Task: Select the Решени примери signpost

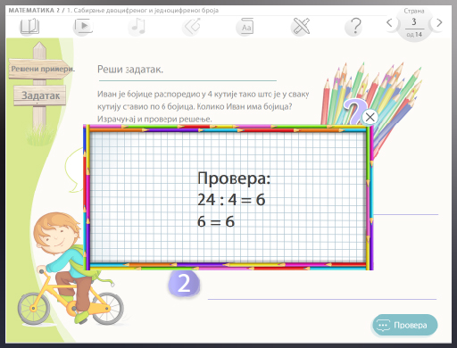Action: [x=42, y=69]
